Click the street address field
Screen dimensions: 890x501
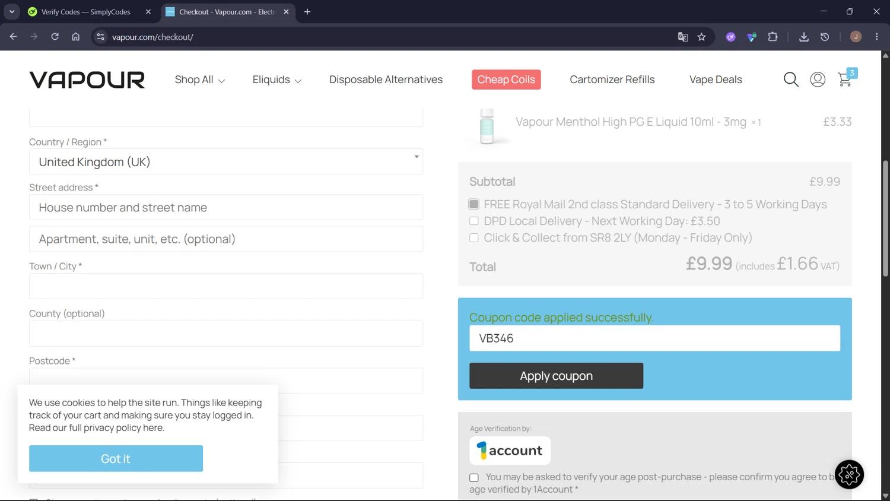coord(226,207)
